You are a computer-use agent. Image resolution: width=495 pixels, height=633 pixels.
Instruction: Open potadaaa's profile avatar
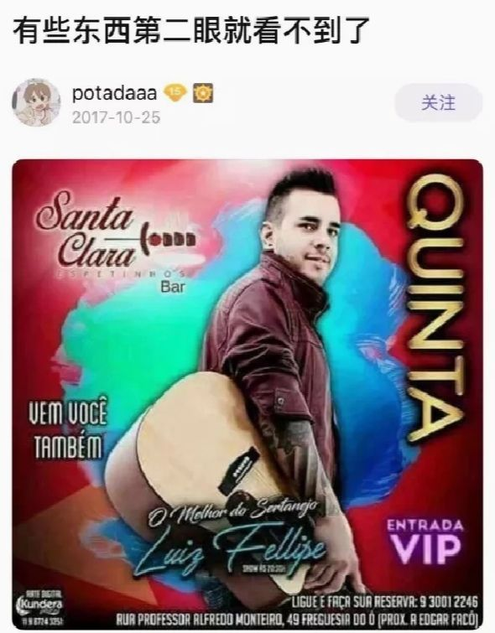pyautogui.click(x=36, y=102)
